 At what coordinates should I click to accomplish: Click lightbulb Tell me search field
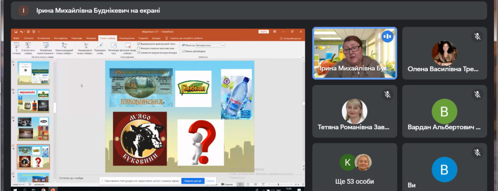(184, 38)
